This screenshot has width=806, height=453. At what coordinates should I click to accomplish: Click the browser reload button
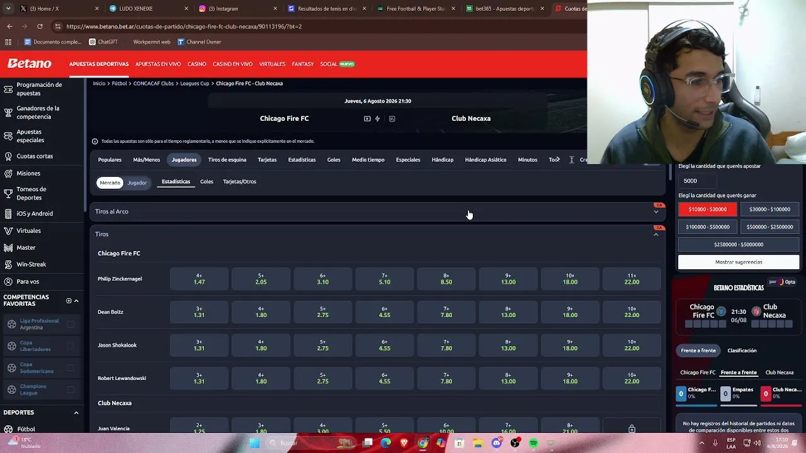point(40,26)
